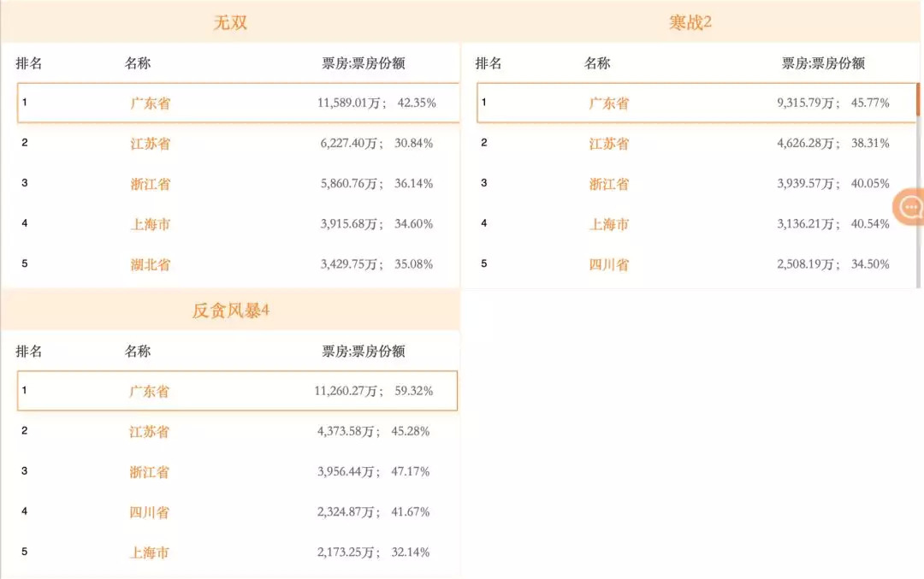The image size is (924, 579).
Task: Click the scrollbar thumb in 寒战2 table
Action: point(919,99)
